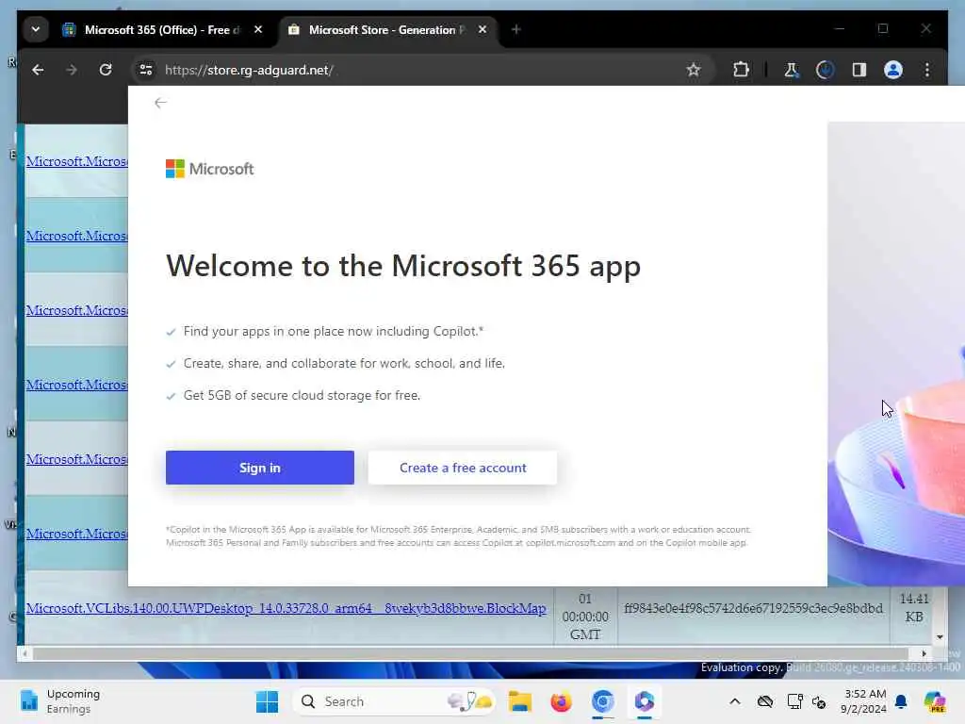Open Chromium browser from the taskbar
965x724 pixels.
click(603, 701)
